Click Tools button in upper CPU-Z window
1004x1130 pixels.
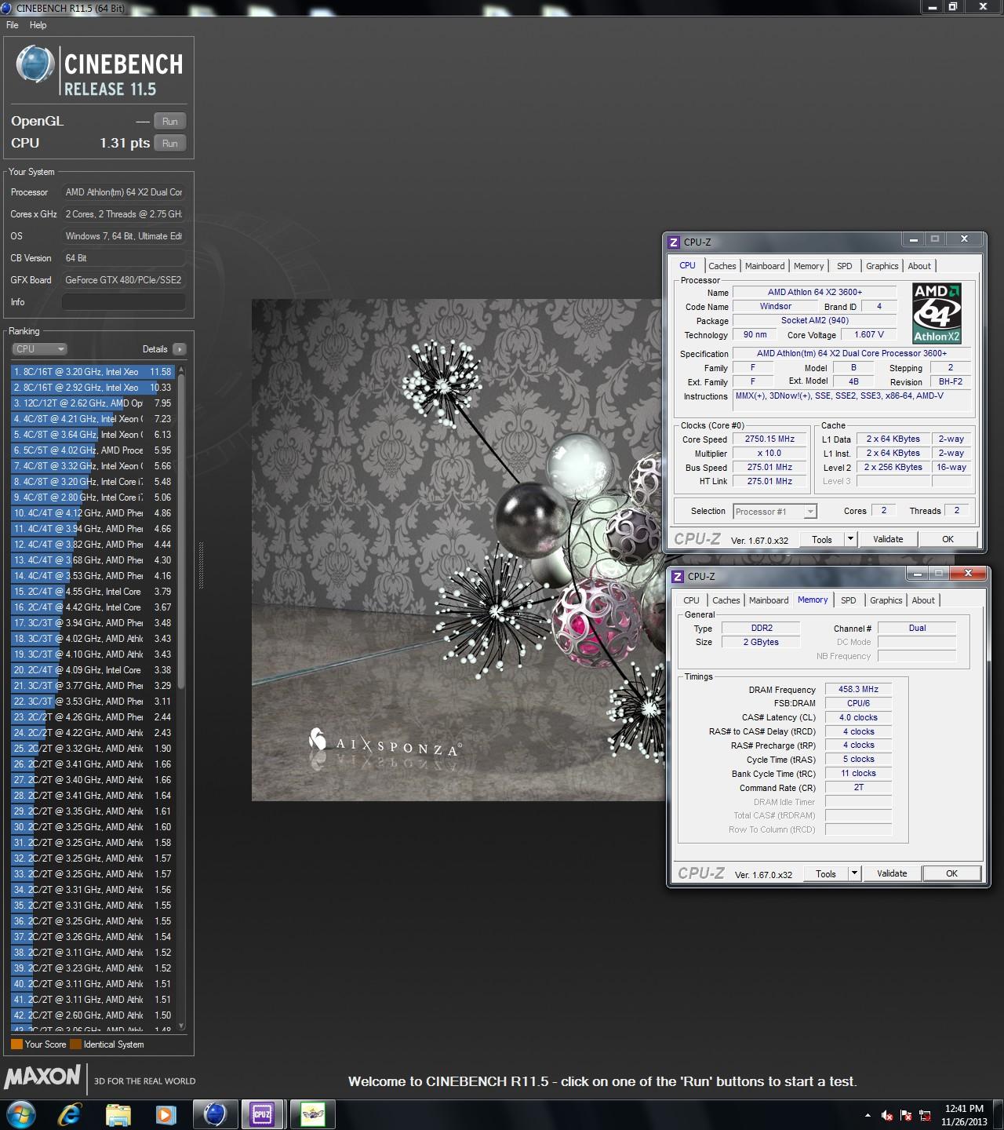pos(822,539)
